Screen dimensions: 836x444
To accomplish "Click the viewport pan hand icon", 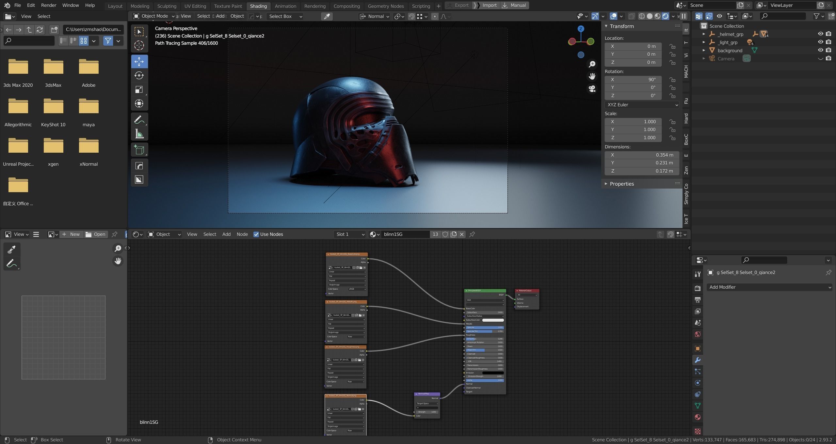I will [x=592, y=76].
